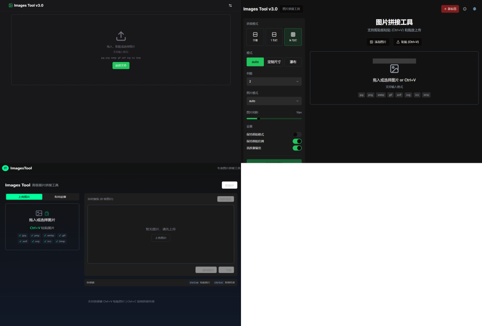Screen dimensions: 482x326
Task: Toggle the 保持原始比例 switch
Action: pyautogui.click(x=297, y=141)
